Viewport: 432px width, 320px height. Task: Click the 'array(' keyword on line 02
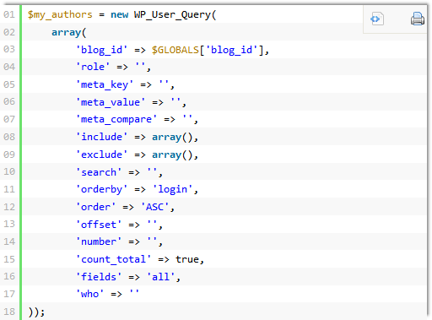click(69, 32)
